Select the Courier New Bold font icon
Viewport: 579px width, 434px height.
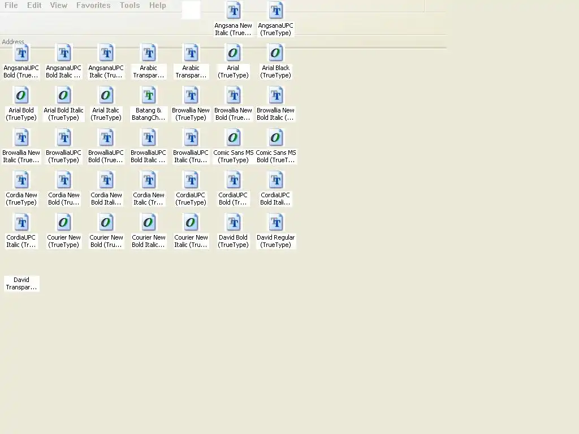(x=106, y=223)
